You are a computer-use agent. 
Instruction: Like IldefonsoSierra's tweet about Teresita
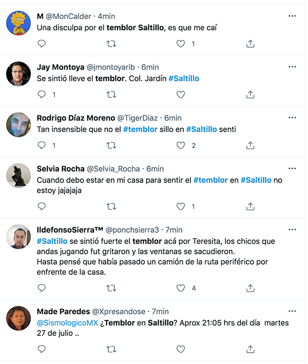[x=181, y=288]
